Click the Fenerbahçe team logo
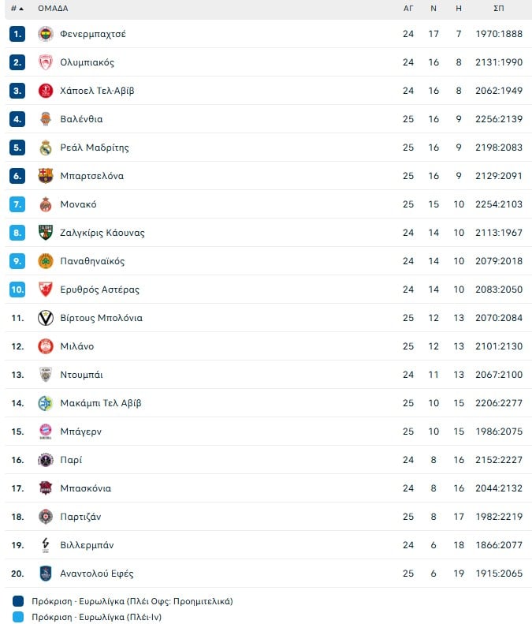The height and width of the screenshot is (624, 532). click(x=46, y=34)
